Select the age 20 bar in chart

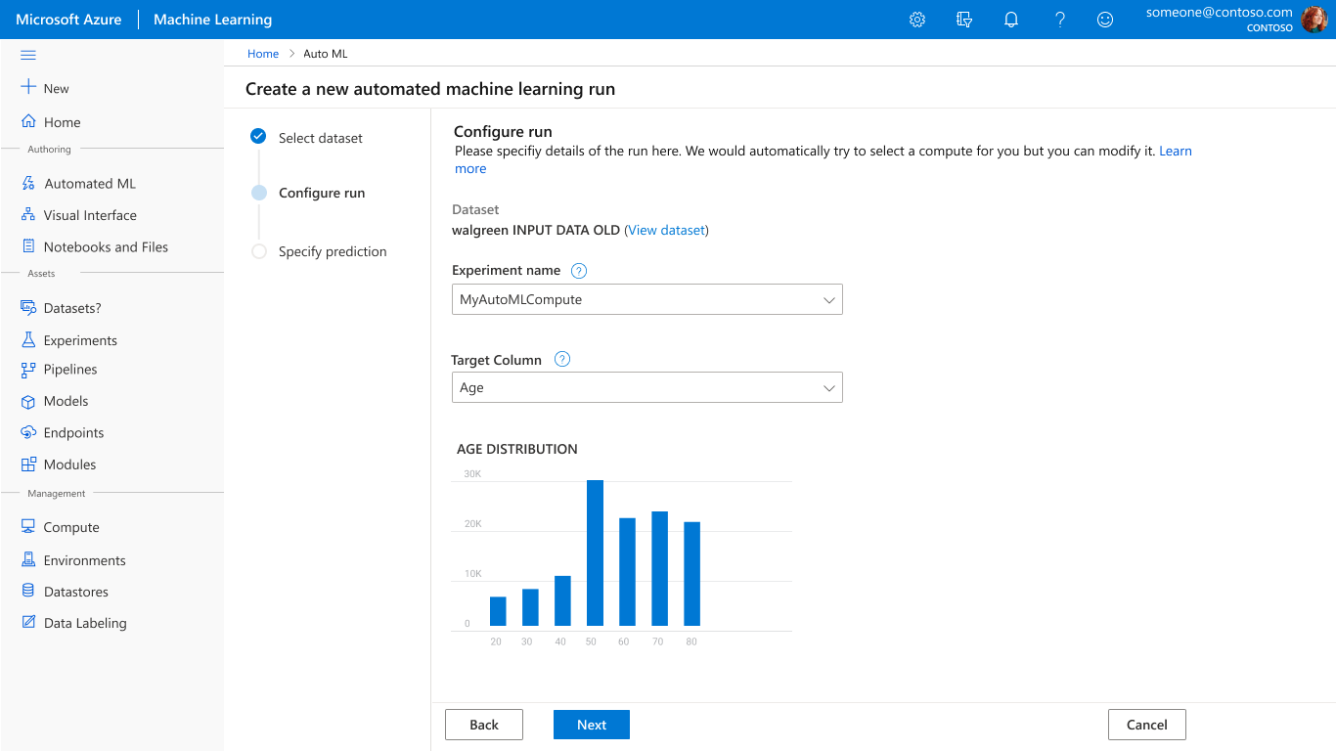click(498, 611)
